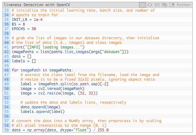Toggle line wrap icon in toolbar
The height and width of the screenshot is (135, 196).
(157, 5)
